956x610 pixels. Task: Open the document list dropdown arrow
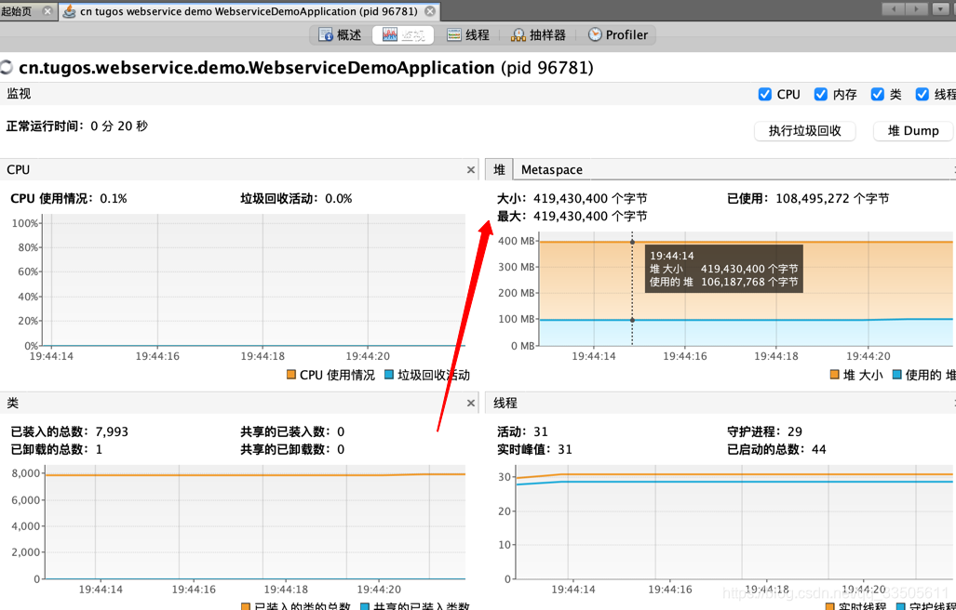point(941,8)
